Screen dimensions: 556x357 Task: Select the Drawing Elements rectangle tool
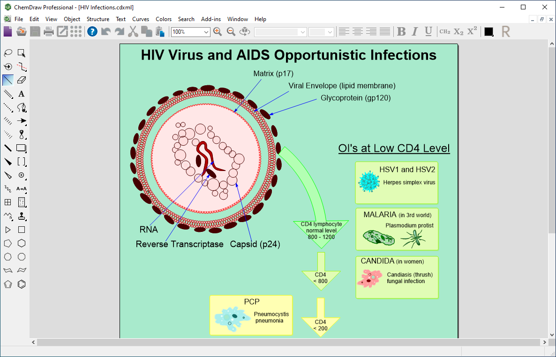22,148
